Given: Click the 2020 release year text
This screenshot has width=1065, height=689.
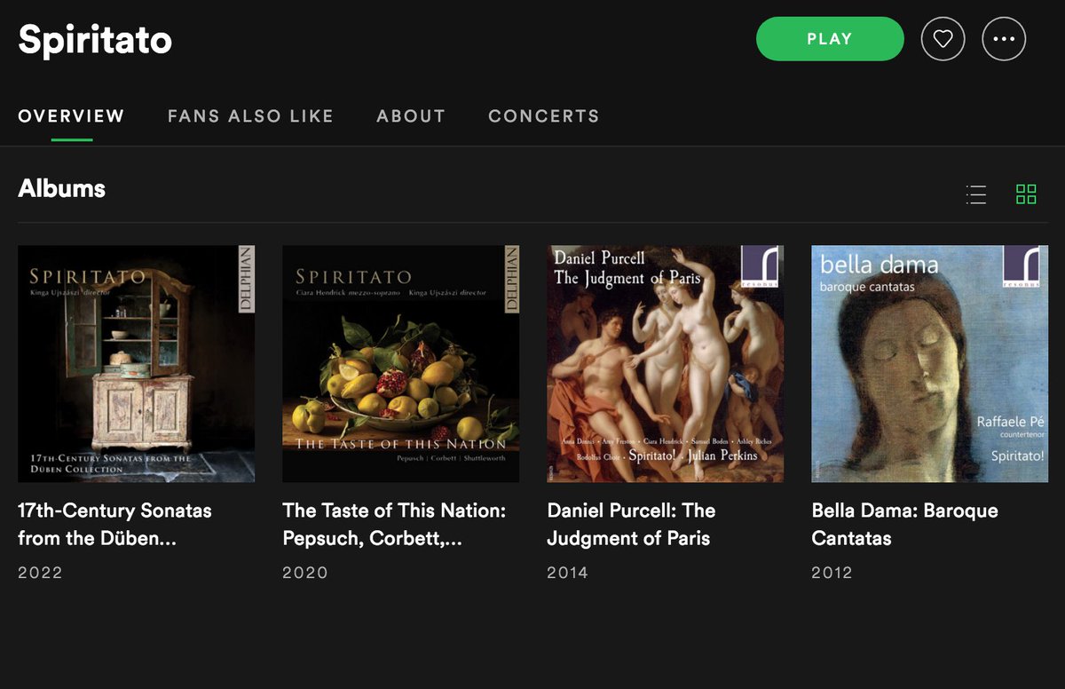Looking at the screenshot, I should click(305, 573).
